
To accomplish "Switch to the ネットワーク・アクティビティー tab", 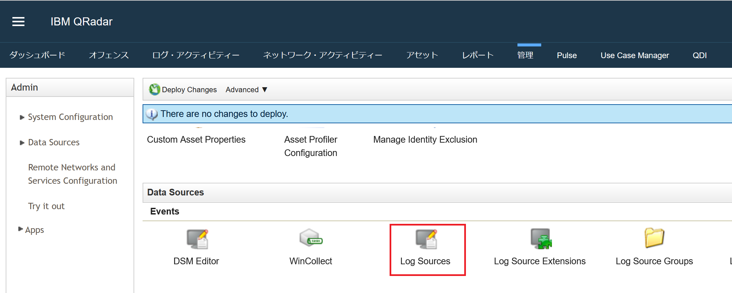I will (x=323, y=55).
